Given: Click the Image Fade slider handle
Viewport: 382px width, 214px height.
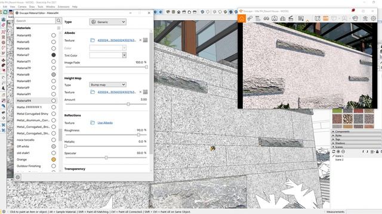Looking at the screenshot, I should tap(146, 67).
